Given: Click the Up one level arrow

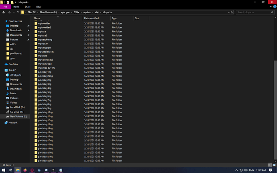Looking at the screenshot, I should 18,12.
